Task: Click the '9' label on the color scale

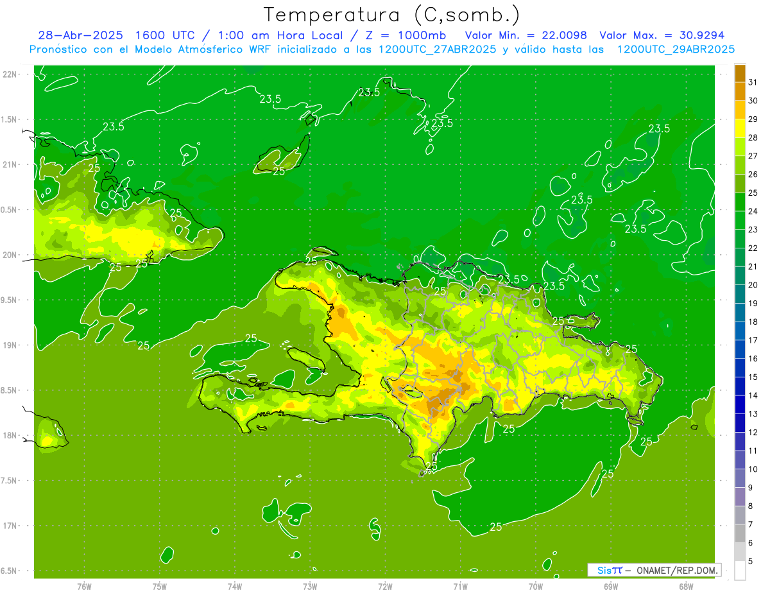Action: [x=751, y=488]
